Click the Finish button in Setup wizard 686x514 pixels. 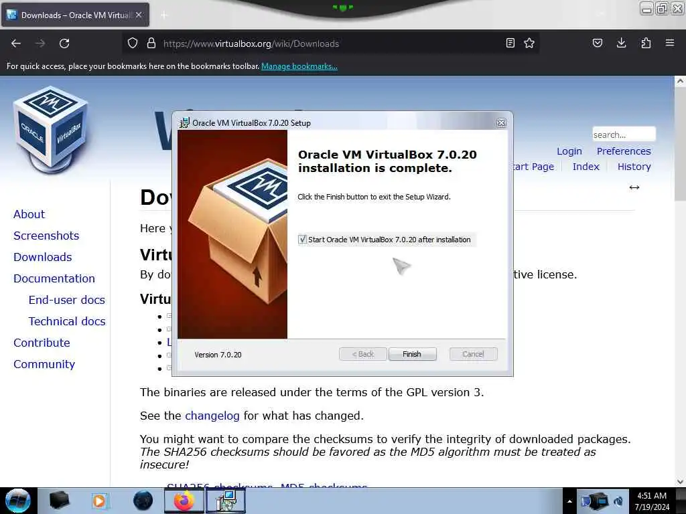(x=412, y=354)
